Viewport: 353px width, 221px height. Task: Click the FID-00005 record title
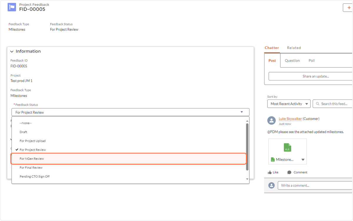[32, 9]
